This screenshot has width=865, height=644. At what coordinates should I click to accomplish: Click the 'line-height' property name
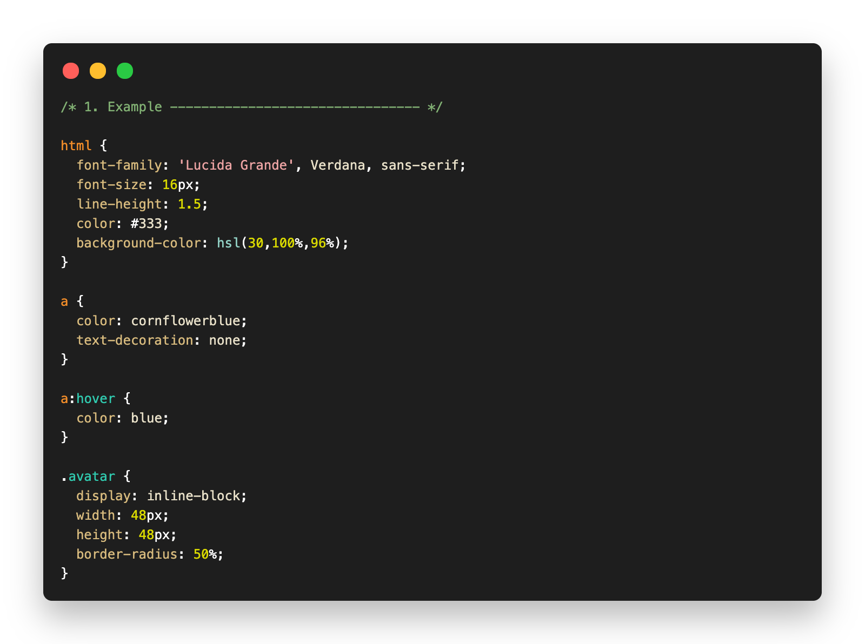coord(119,204)
